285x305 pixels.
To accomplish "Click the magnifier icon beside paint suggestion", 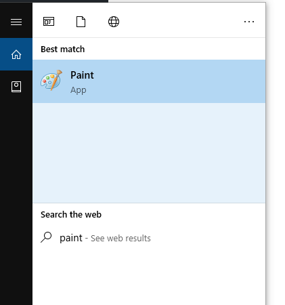I will [x=46, y=237].
